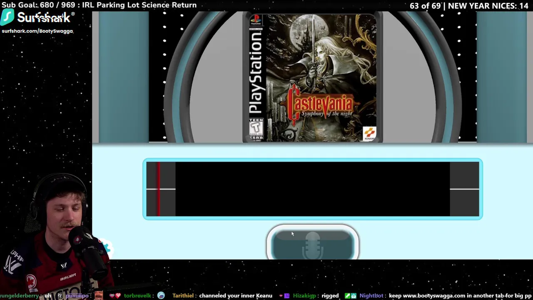Click the Surfshark sponsor logo
The image size is (533, 300).
(38, 17)
